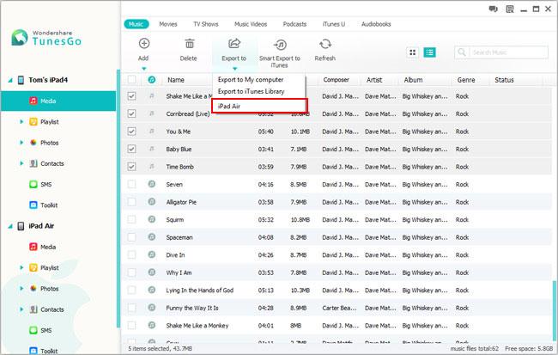Click the Wondershare TunesGo logo
The width and height of the screenshot is (558, 355).
(46, 38)
